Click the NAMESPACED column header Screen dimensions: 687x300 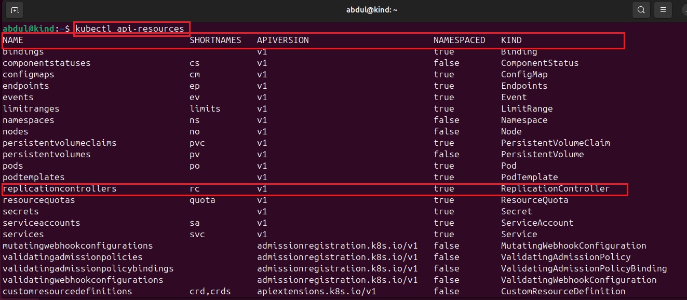pos(459,40)
